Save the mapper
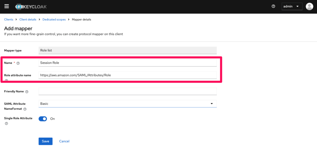The width and height of the screenshot is (317, 150). coord(46,141)
